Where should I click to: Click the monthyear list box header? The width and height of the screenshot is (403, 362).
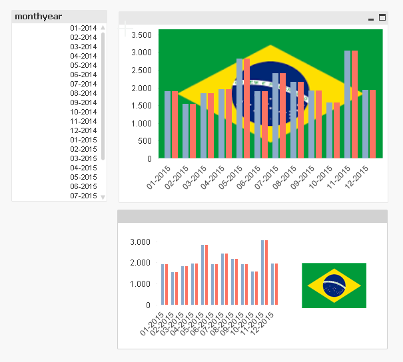click(x=59, y=17)
